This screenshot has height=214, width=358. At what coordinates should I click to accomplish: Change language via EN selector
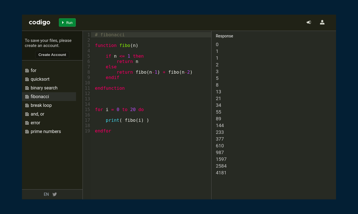pos(46,194)
